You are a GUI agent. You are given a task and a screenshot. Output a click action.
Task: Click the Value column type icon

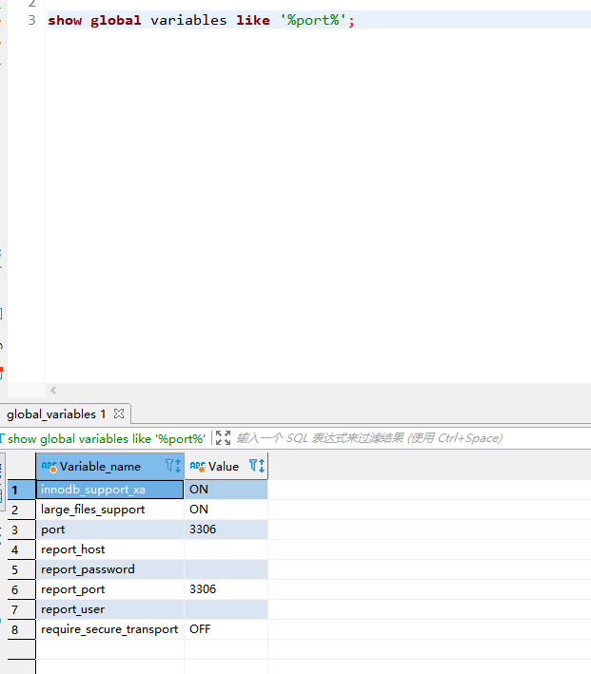[x=198, y=467]
